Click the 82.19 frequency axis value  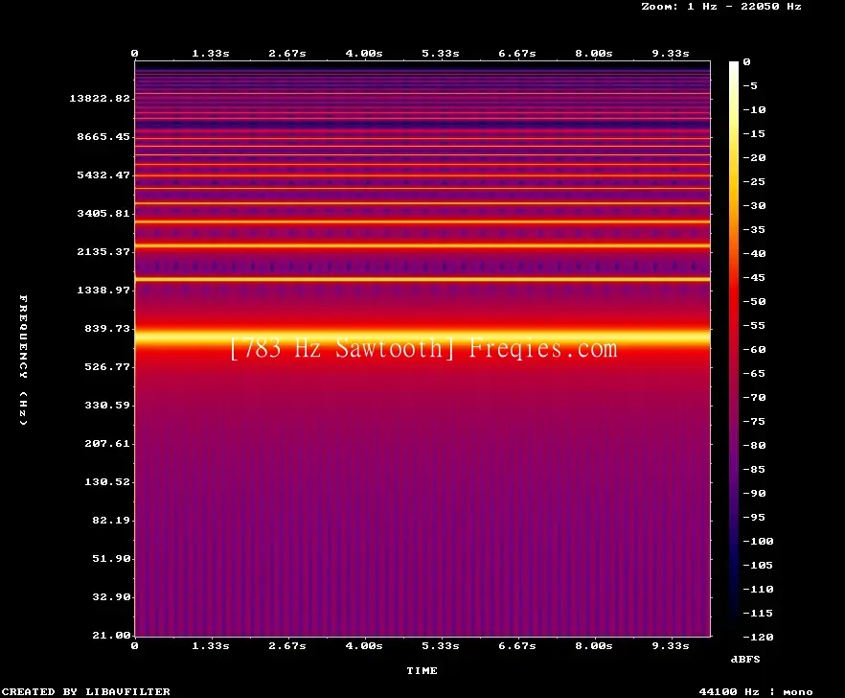[x=111, y=520]
